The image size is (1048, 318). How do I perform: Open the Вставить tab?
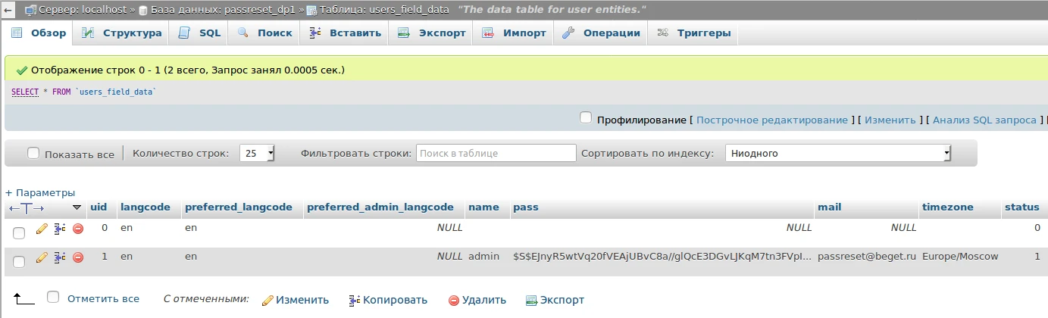345,33
